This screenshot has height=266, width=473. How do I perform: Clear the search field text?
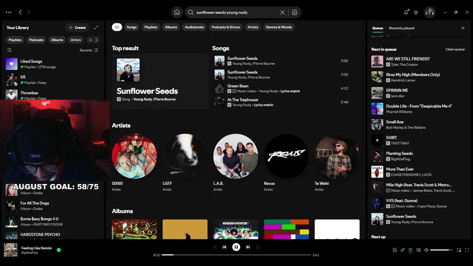pyautogui.click(x=282, y=12)
